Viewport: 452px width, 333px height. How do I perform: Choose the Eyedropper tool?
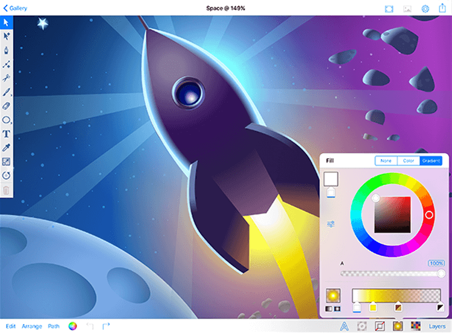[x=7, y=148]
